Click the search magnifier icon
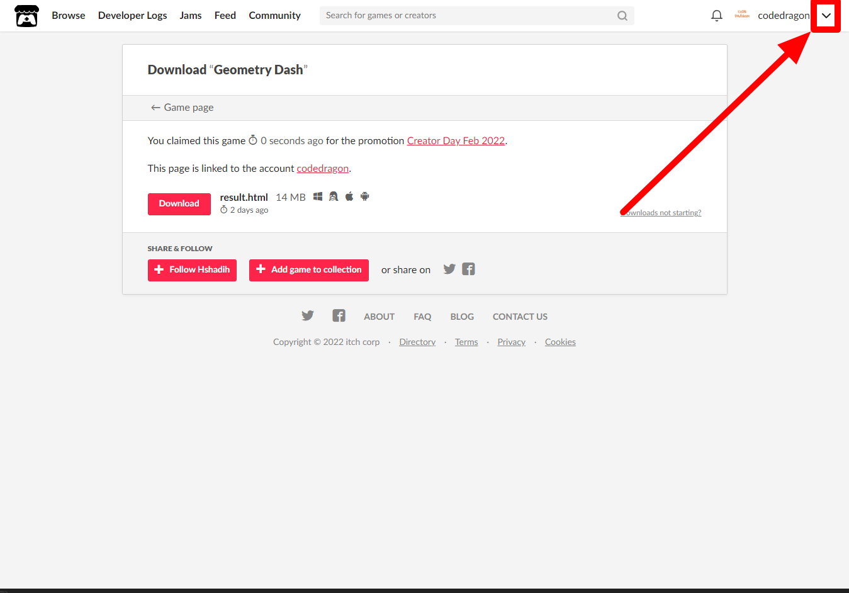This screenshot has width=849, height=593. coord(622,16)
